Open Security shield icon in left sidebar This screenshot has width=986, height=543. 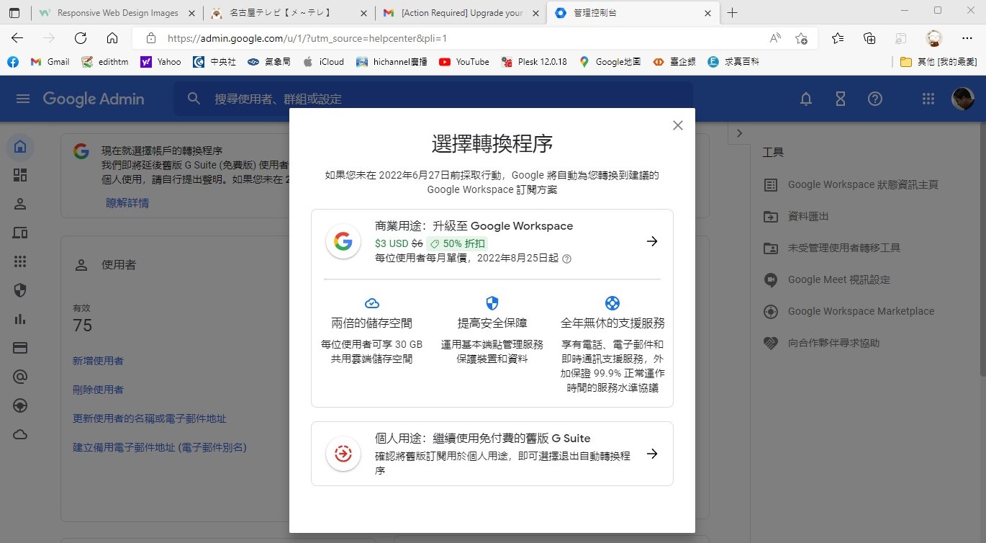click(20, 290)
